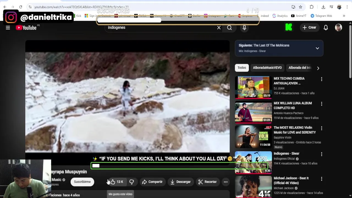
Task: Open the 55:19 cumbia mix thumbnail
Action: pos(253,87)
